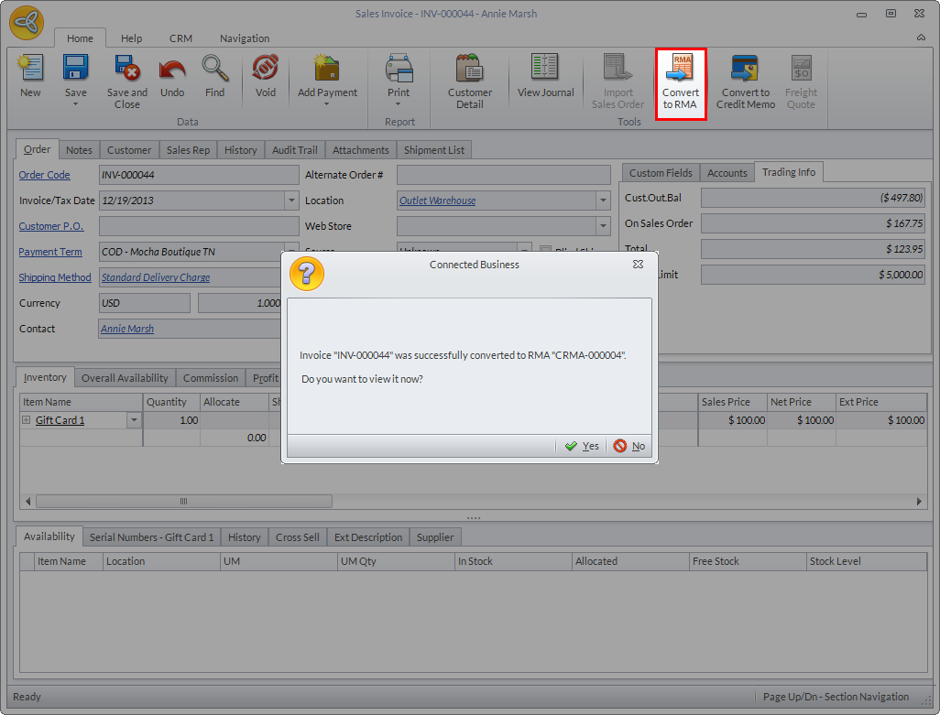Screen dimensions: 940x715
Task: Switch to the CRM ribbon tab
Action: (180, 38)
